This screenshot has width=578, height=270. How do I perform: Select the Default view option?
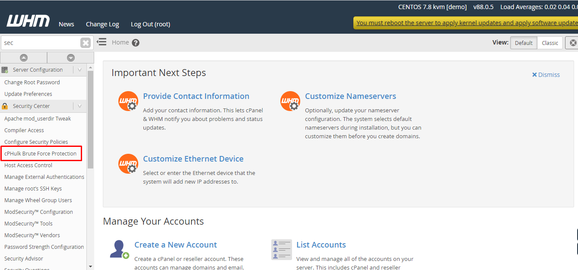[523, 43]
